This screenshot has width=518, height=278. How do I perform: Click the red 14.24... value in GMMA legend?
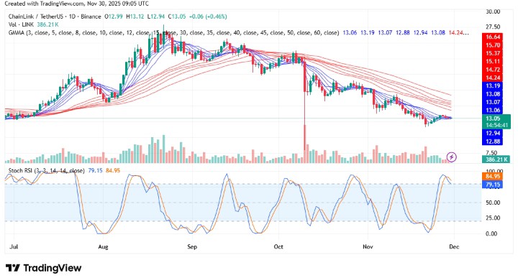tap(458, 32)
